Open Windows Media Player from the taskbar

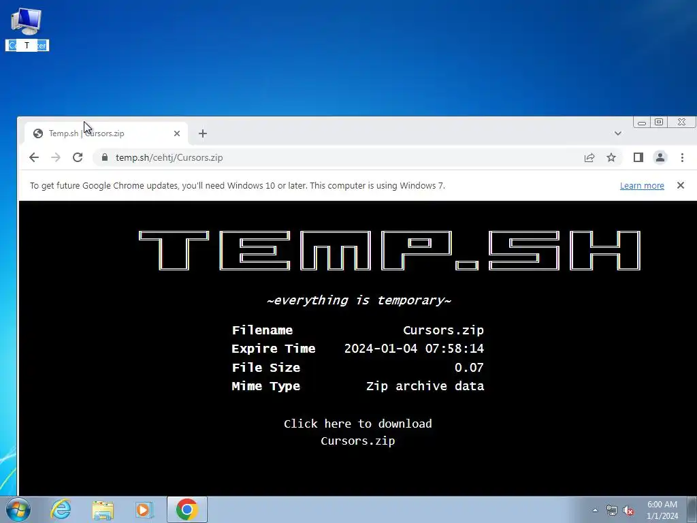(144, 509)
